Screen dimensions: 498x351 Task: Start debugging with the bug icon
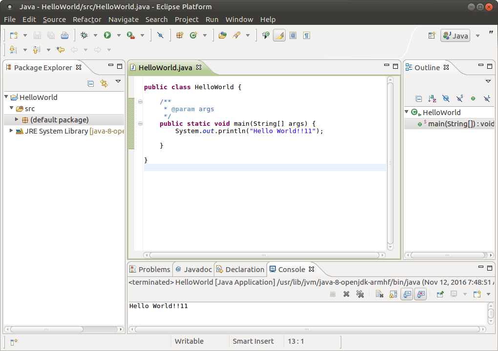84,35
